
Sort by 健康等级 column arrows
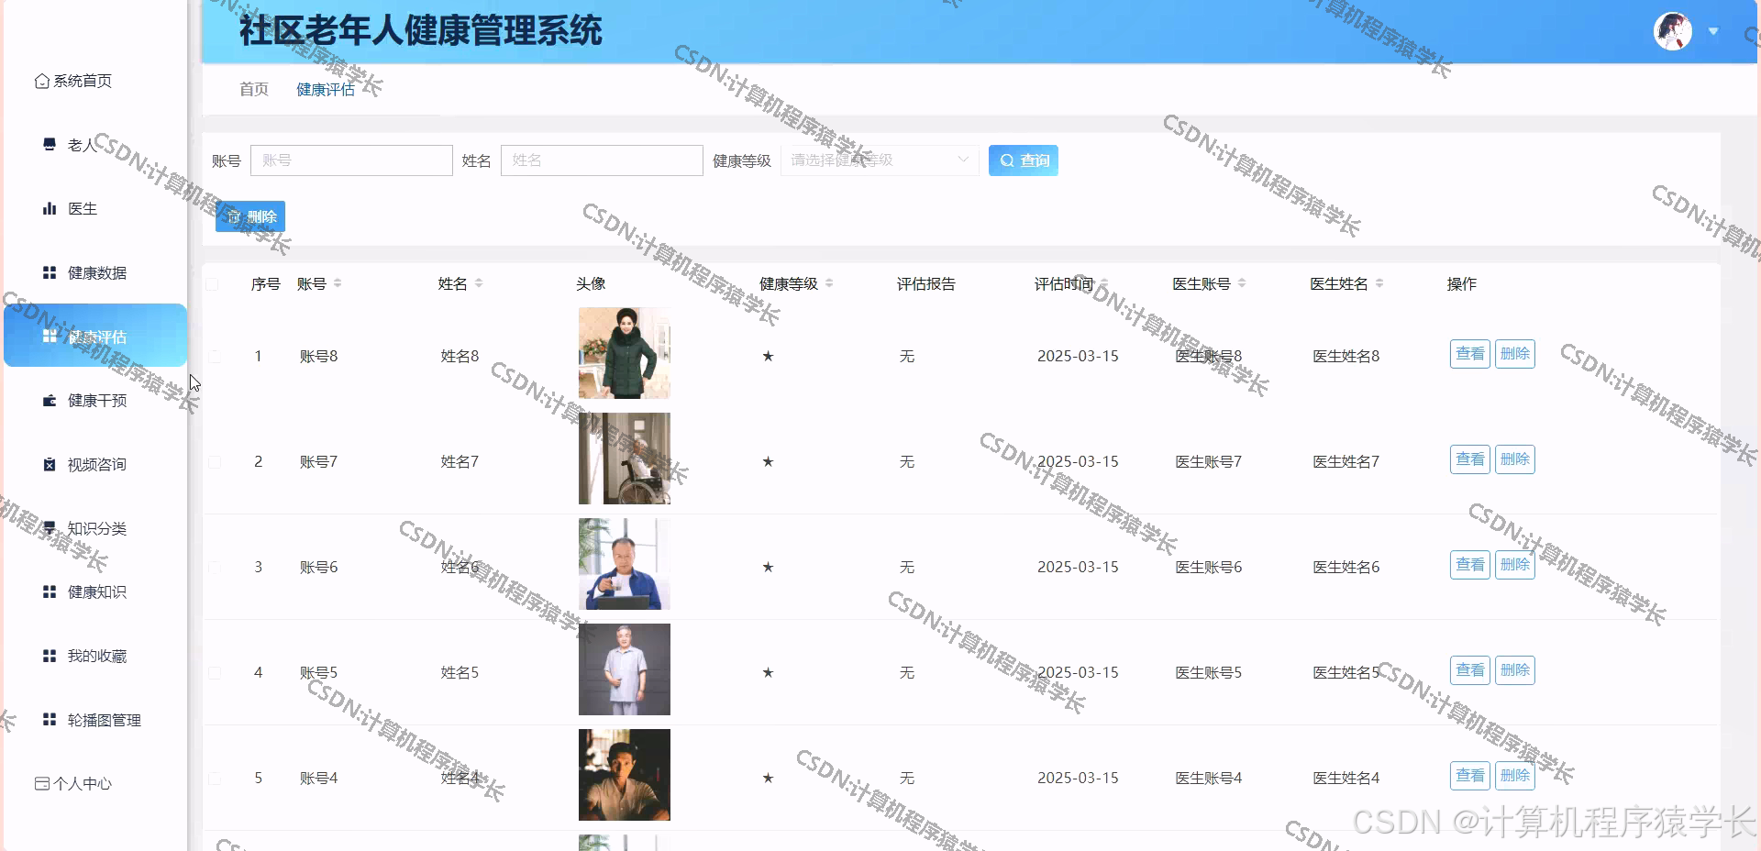point(829,283)
